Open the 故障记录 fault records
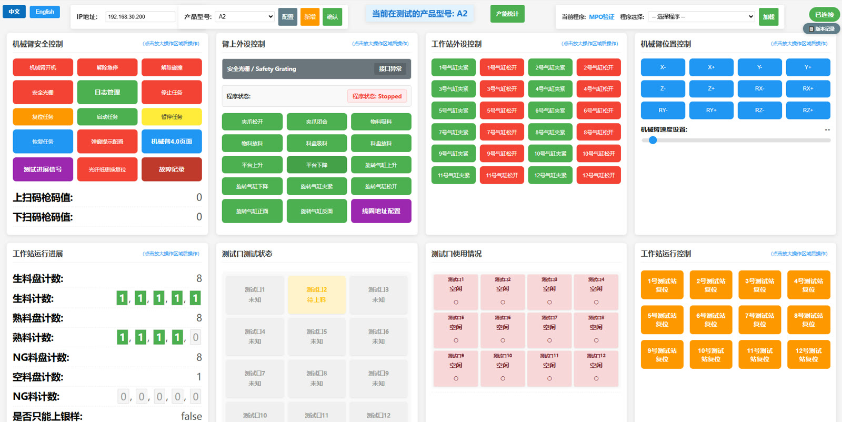842x422 pixels. (172, 169)
